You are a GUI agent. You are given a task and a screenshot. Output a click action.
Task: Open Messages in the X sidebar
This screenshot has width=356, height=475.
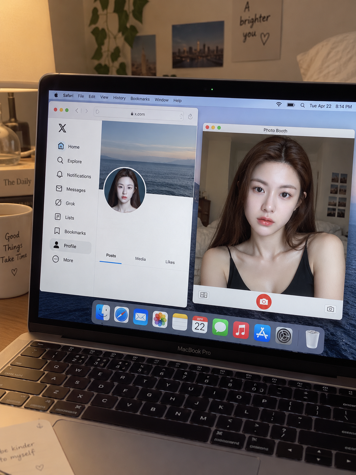point(71,189)
